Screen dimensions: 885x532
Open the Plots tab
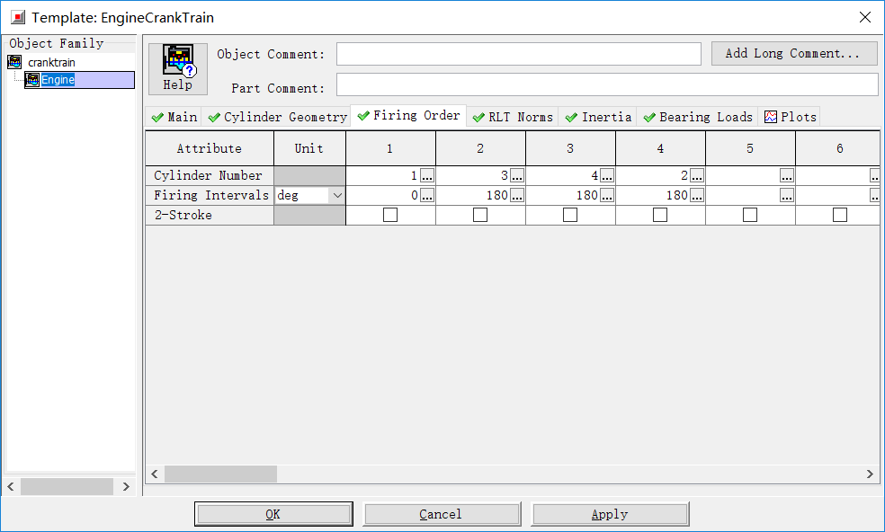[x=790, y=117]
